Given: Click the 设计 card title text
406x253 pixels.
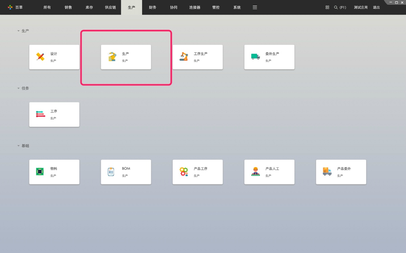Looking at the screenshot, I should click(x=54, y=54).
